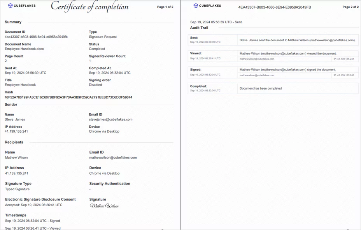Click the Signed audit trail entry
Image resolution: width=361 pixels, height=230 pixels.
[273, 72]
